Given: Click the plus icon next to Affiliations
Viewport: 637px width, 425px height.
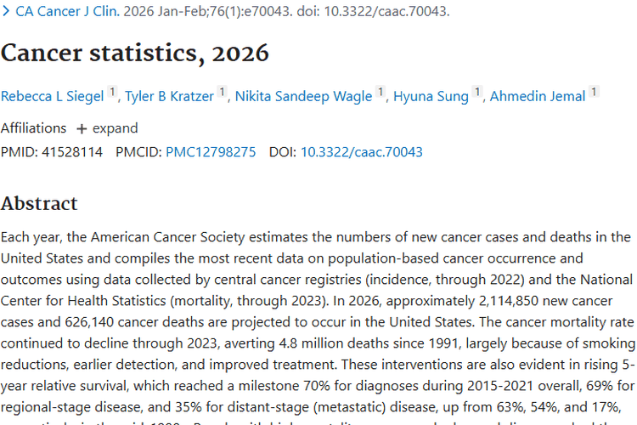Looking at the screenshot, I should coord(82,128).
